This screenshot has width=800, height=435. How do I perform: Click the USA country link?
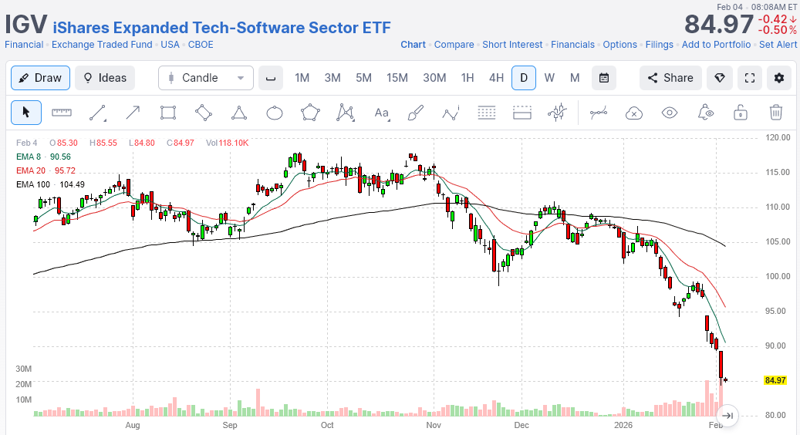tap(170, 45)
